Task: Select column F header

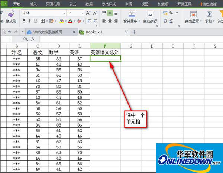Action: (105, 46)
